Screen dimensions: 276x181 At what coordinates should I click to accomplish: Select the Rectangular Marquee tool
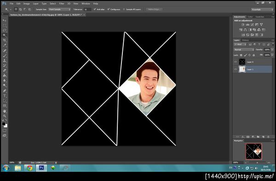tap(5, 25)
